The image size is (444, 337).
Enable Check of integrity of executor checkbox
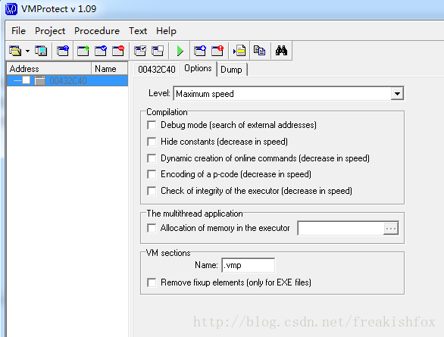click(152, 191)
